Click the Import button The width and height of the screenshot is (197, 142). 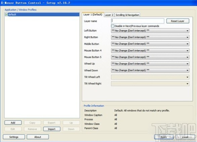click(52, 129)
